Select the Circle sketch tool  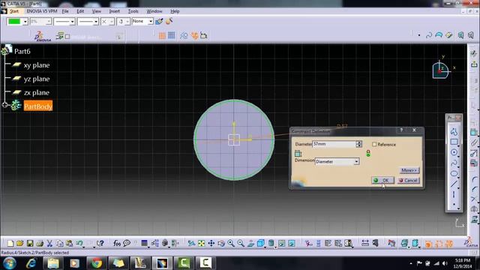point(454,152)
